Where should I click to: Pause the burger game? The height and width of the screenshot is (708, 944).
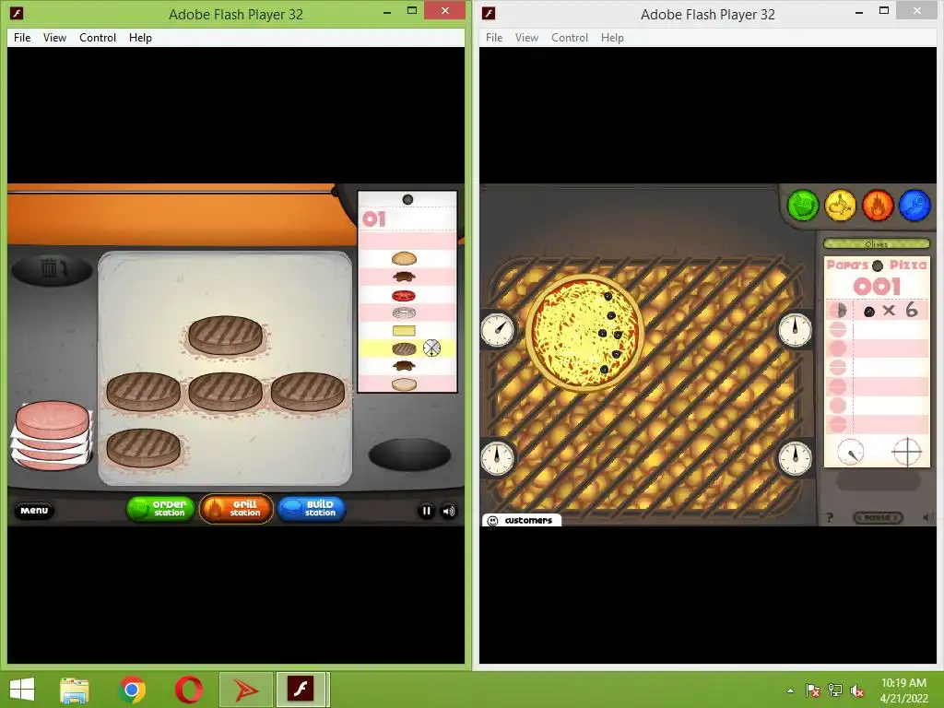pyautogui.click(x=426, y=511)
